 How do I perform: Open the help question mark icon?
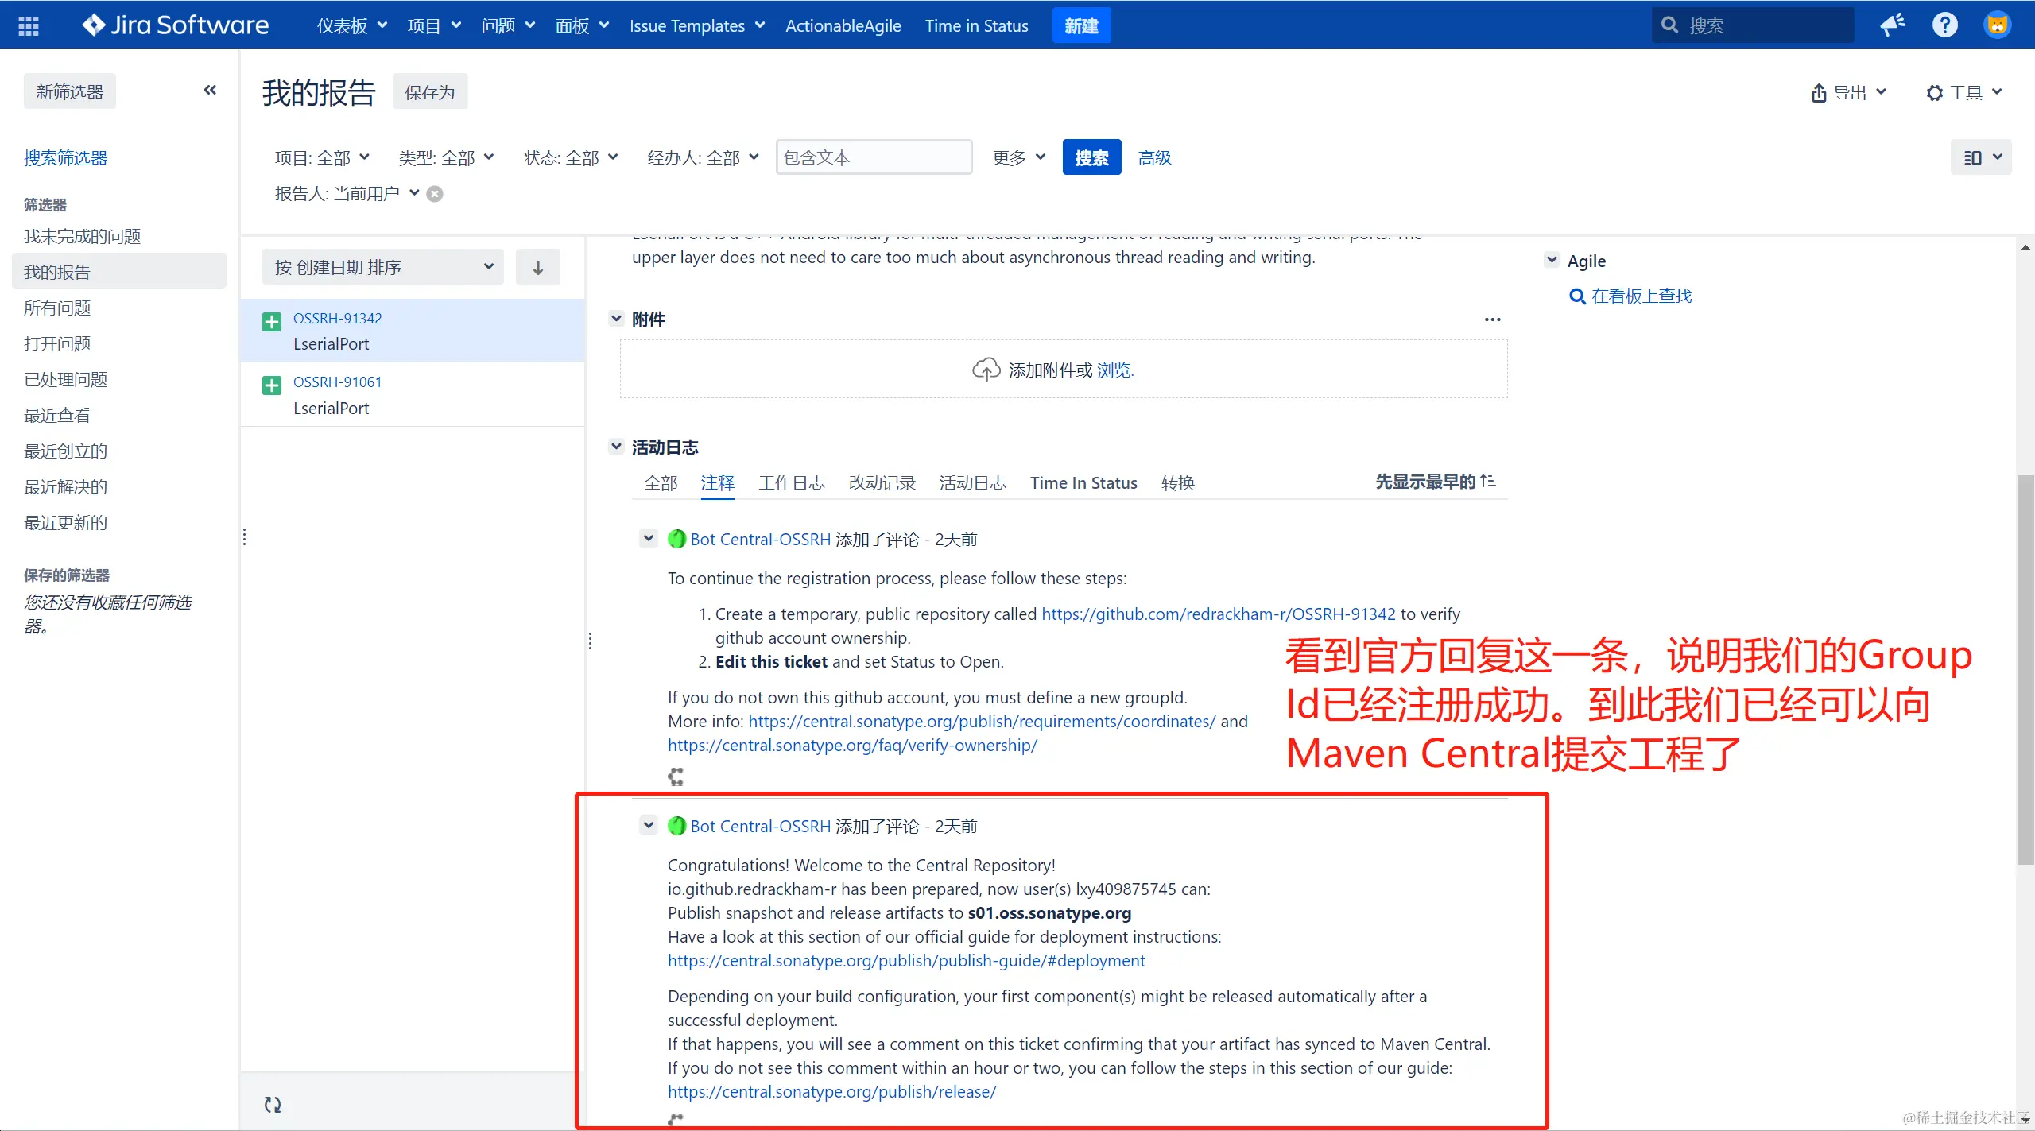(x=1944, y=25)
